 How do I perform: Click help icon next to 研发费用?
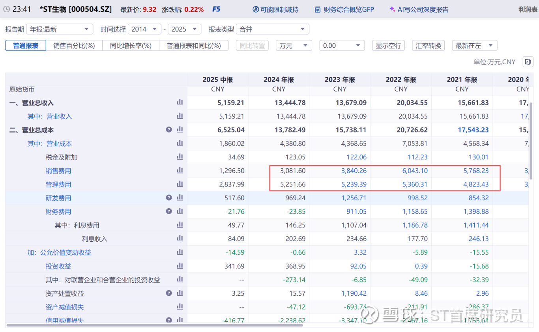169,198
